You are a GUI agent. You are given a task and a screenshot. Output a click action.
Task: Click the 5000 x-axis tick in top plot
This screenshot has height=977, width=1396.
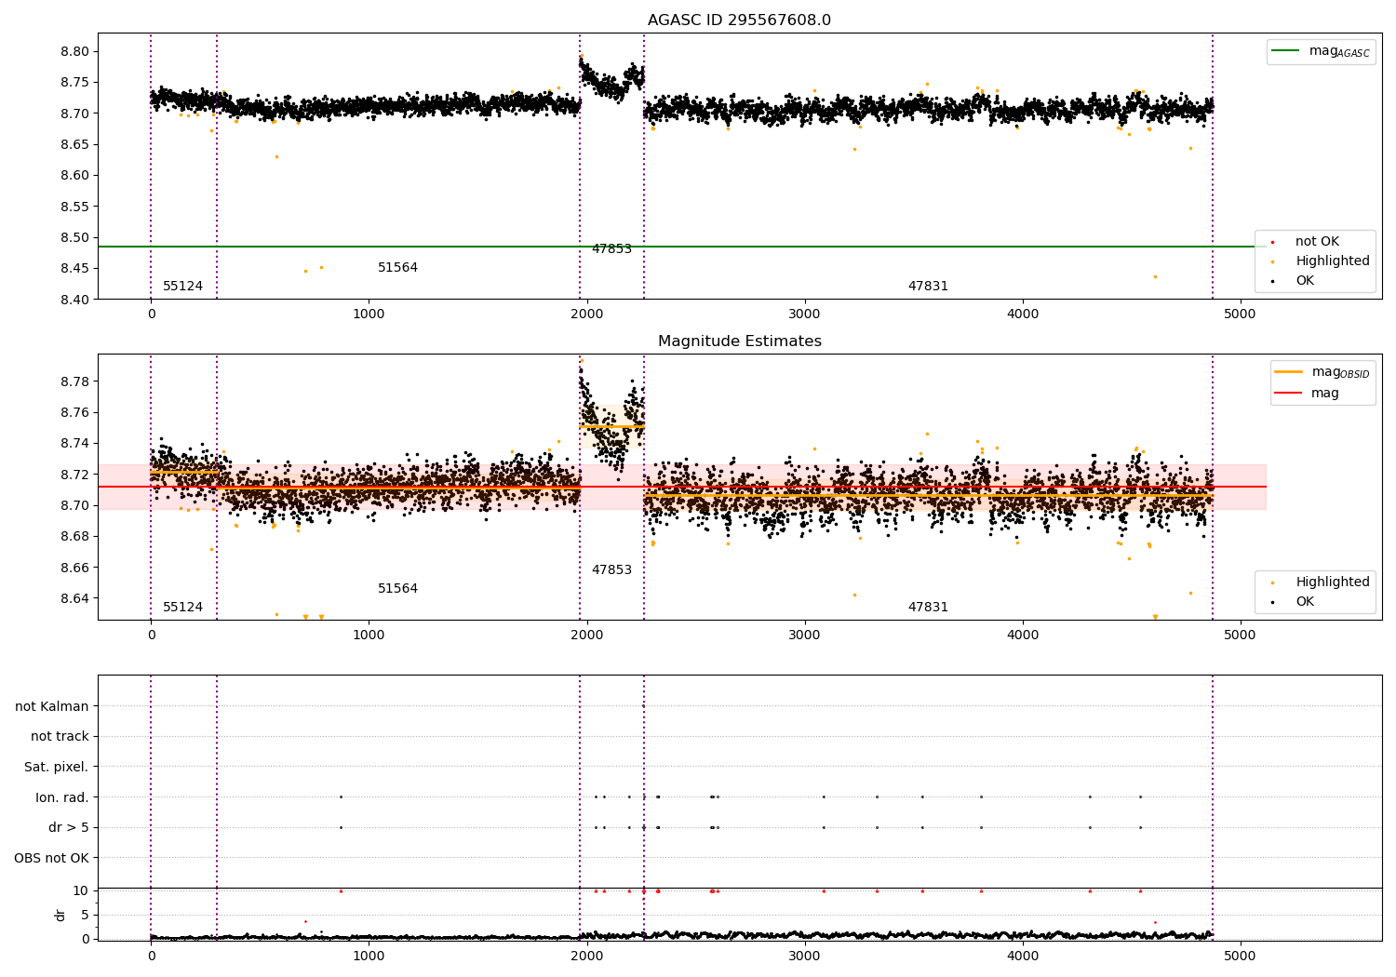[1241, 315]
